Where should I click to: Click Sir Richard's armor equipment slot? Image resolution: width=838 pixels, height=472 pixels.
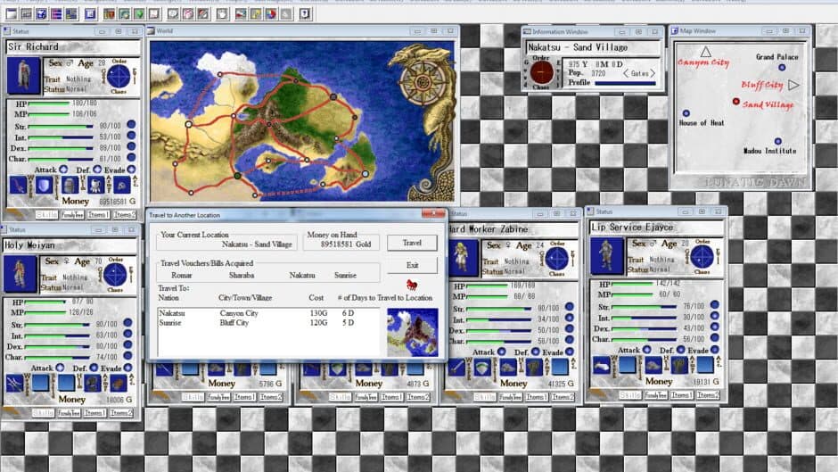[x=95, y=186]
